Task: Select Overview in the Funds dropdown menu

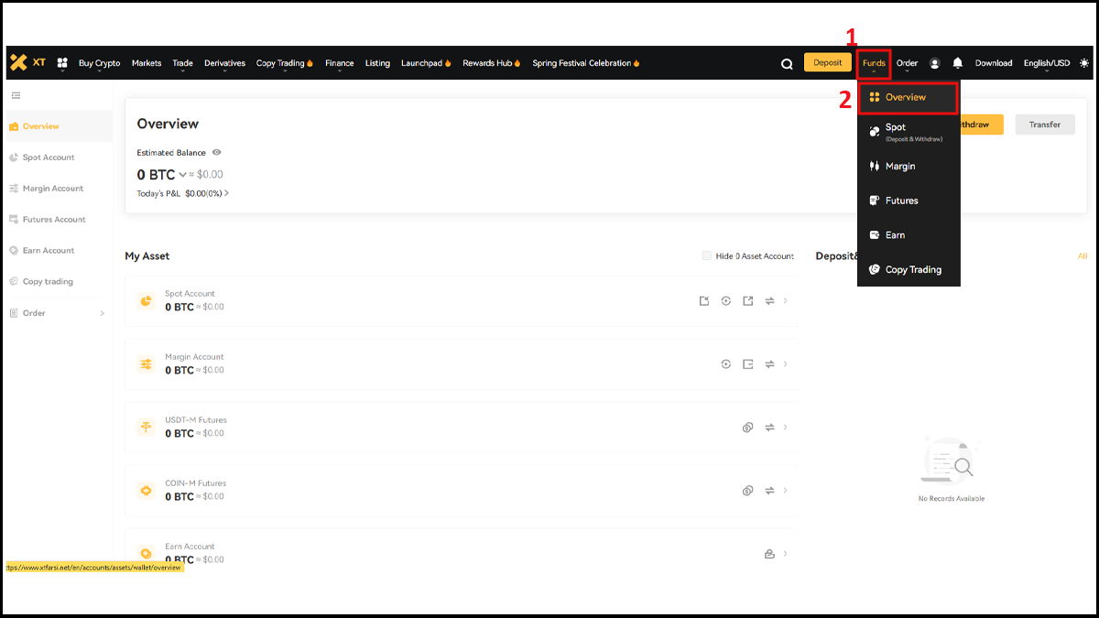Action: 909,97
